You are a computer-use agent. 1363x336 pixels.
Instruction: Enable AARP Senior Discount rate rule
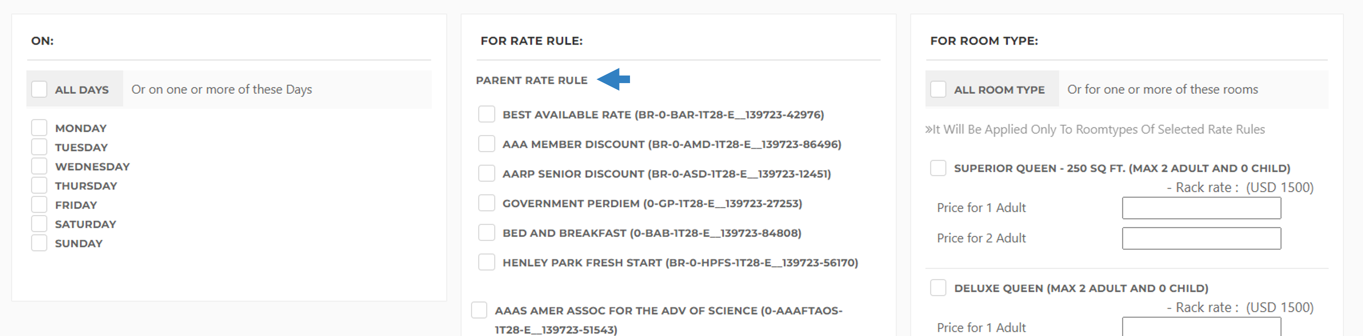point(486,173)
